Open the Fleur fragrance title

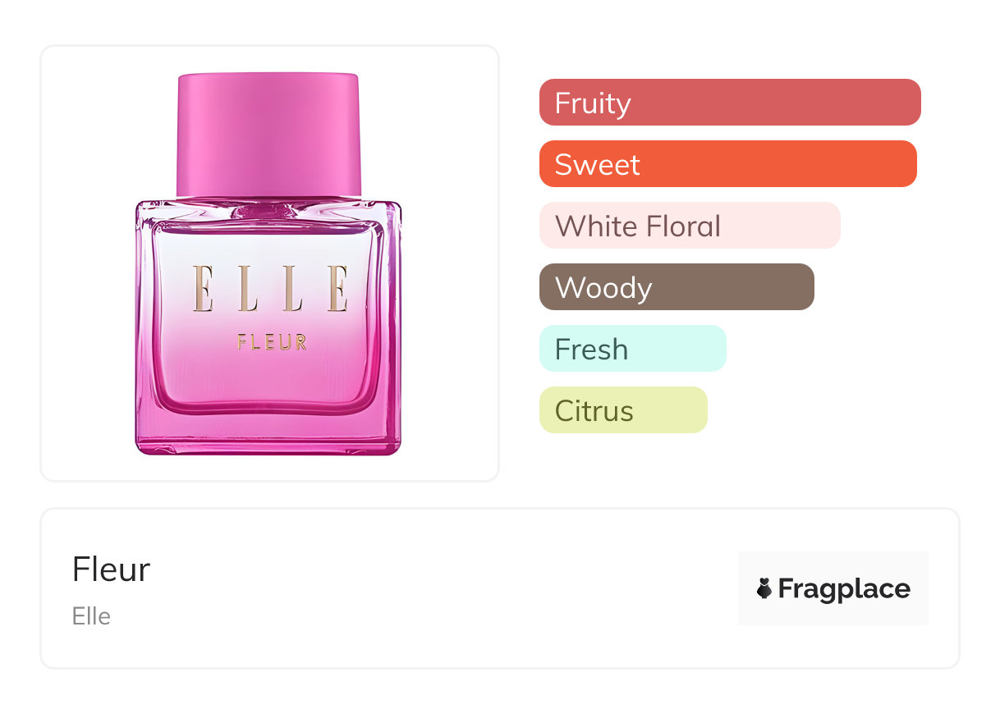click(111, 569)
